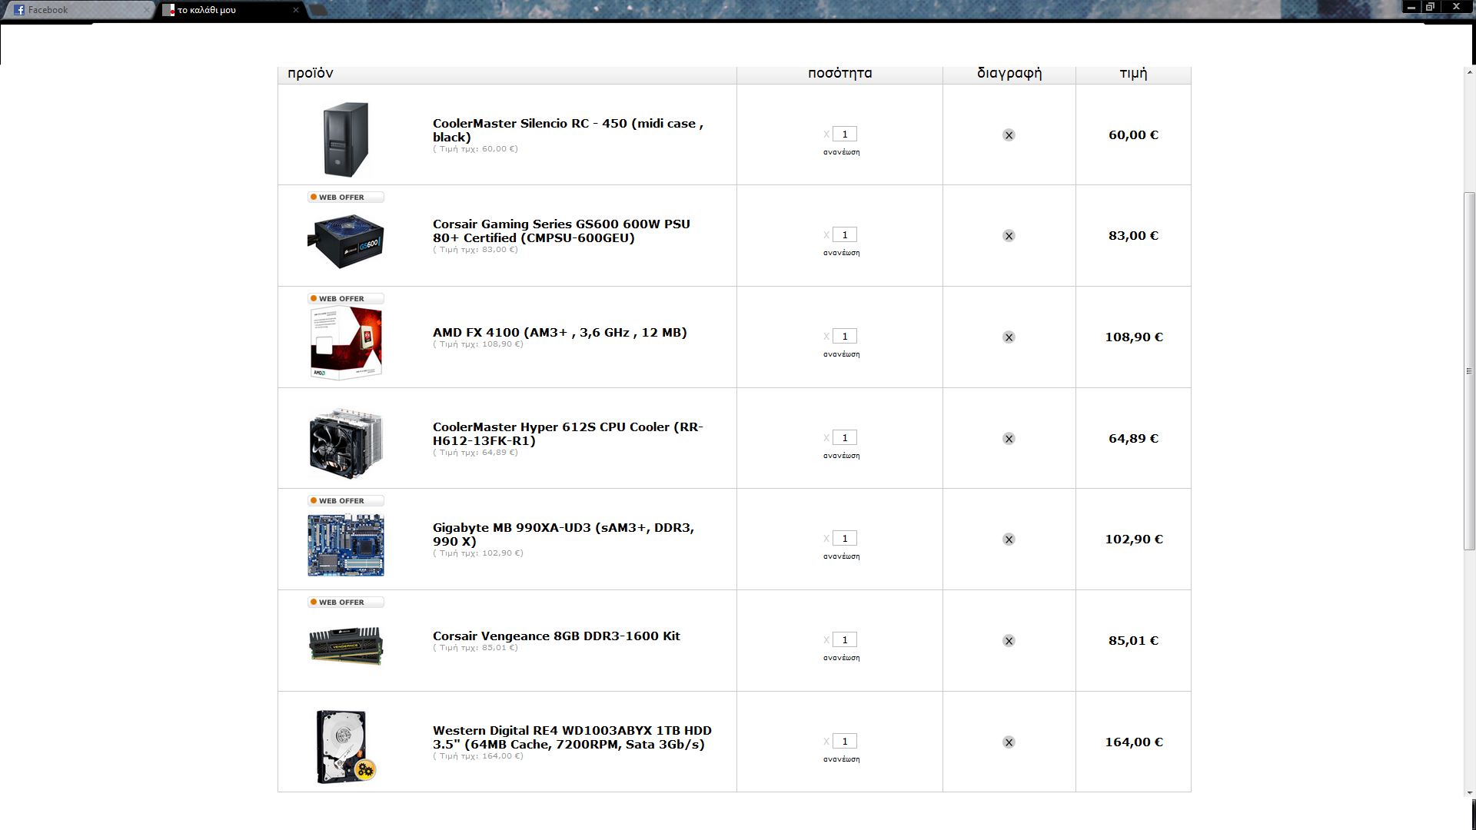Click the black midi case thumbnail
Screen dimensions: 1476x830
point(346,139)
